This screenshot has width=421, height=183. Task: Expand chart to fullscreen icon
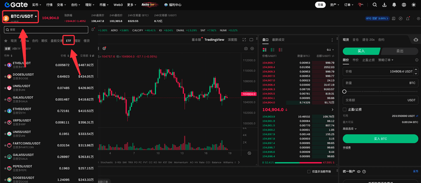[x=244, y=40]
